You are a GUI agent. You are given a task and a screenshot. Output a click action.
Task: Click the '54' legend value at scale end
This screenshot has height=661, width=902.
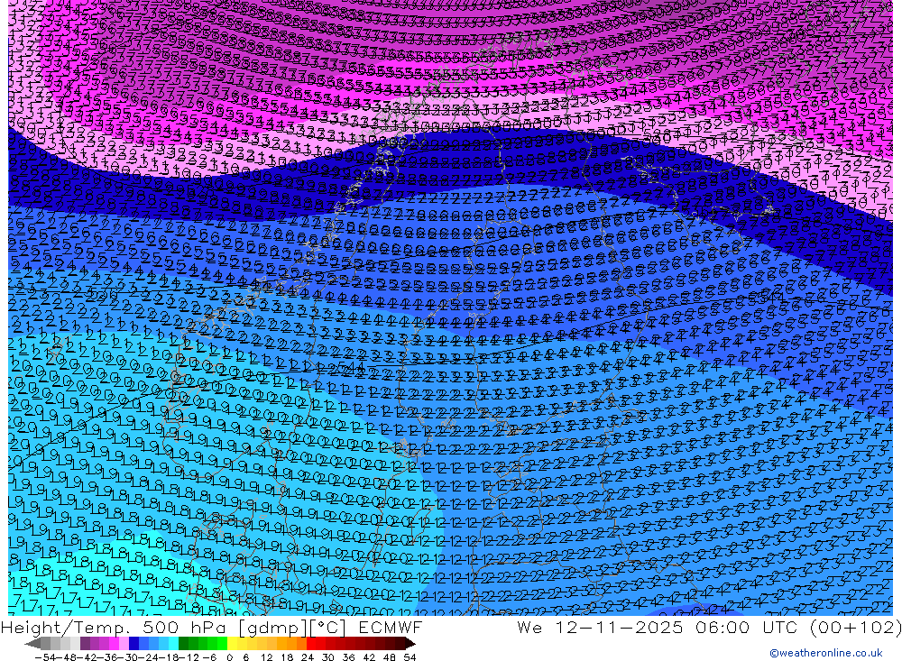(410, 657)
